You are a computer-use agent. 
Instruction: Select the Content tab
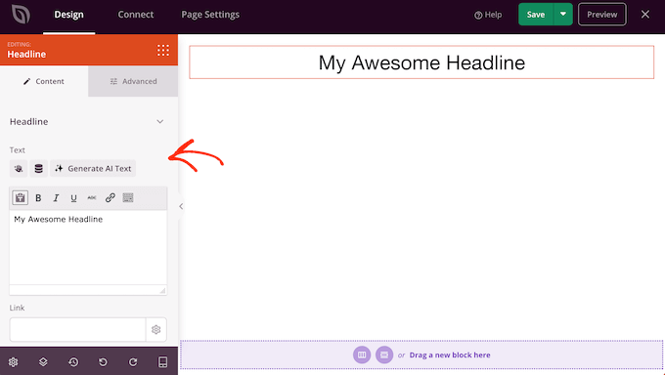(x=44, y=81)
